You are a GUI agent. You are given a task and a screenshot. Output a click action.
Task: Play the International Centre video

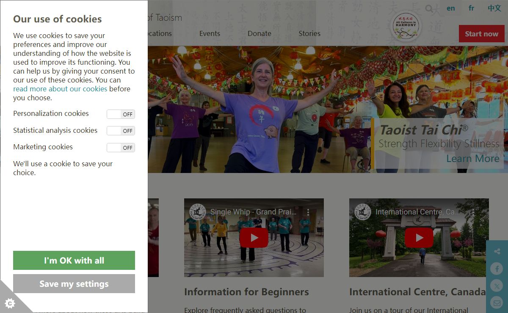click(x=419, y=238)
